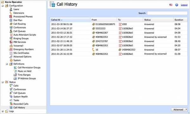The image size is (190, 114).
Task: Select the Auto Attendant Scripts icon
Action: pyautogui.click(x=11, y=35)
